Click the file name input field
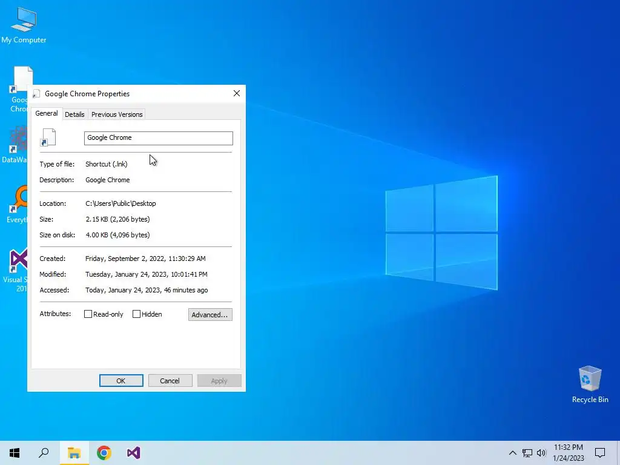The height and width of the screenshot is (465, 620). coord(158,138)
